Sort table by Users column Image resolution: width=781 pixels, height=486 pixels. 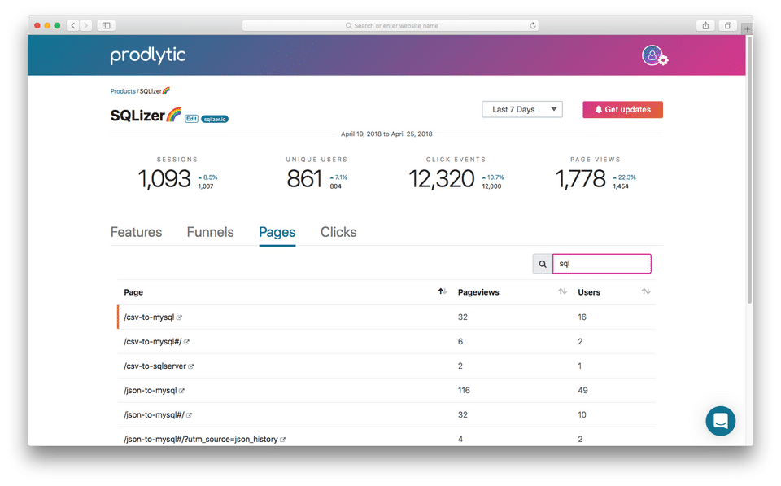click(646, 291)
